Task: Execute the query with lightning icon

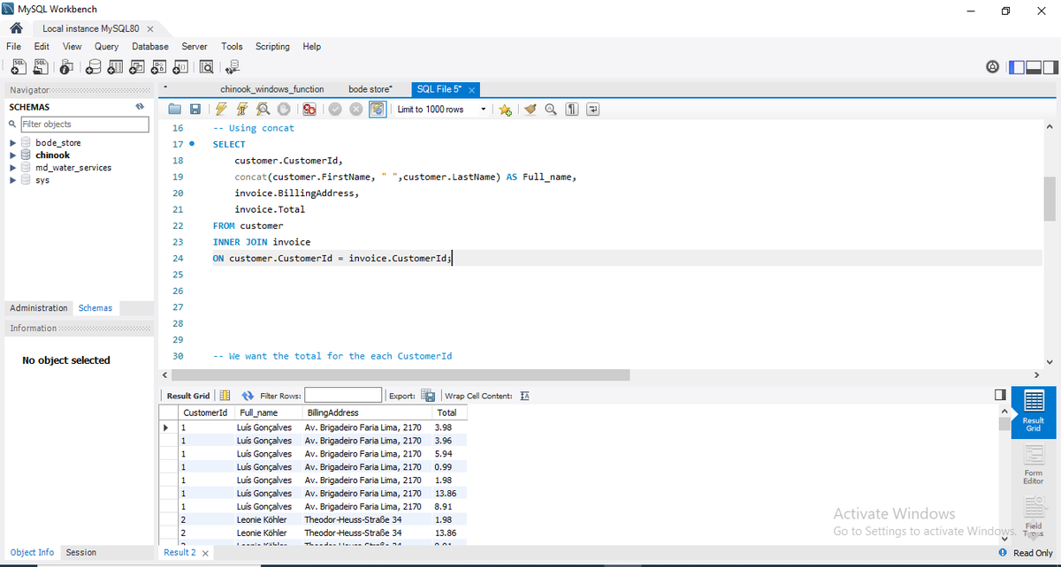Action: click(x=221, y=110)
